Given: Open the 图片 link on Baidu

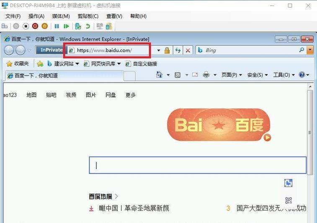Looking at the screenshot, I should (91, 95).
